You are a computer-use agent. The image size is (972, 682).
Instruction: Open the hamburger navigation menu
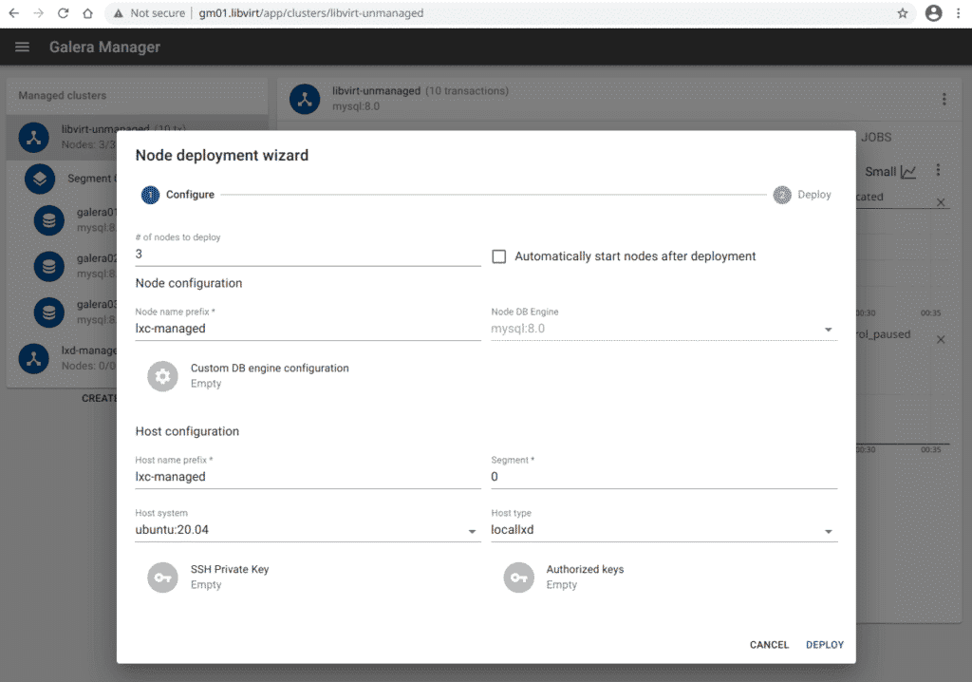point(23,47)
